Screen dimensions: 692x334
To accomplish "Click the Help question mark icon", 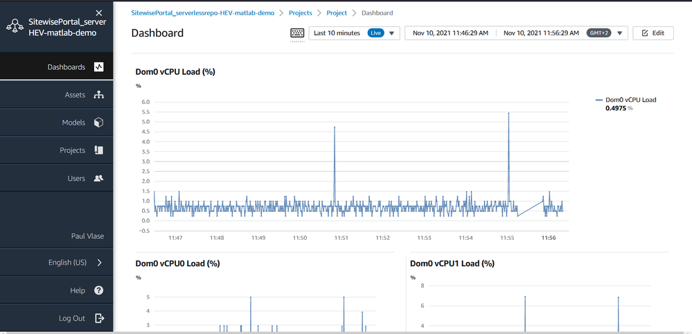I will [99, 290].
